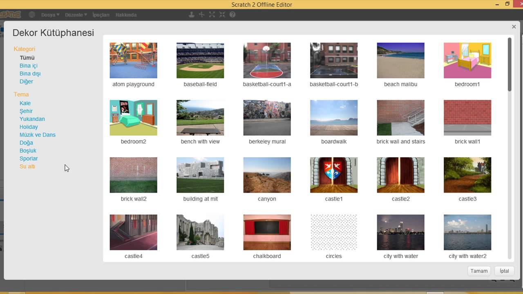This screenshot has height=294, width=523.
Task: Select the shrink sprite tool icon
Action: pos(222,15)
